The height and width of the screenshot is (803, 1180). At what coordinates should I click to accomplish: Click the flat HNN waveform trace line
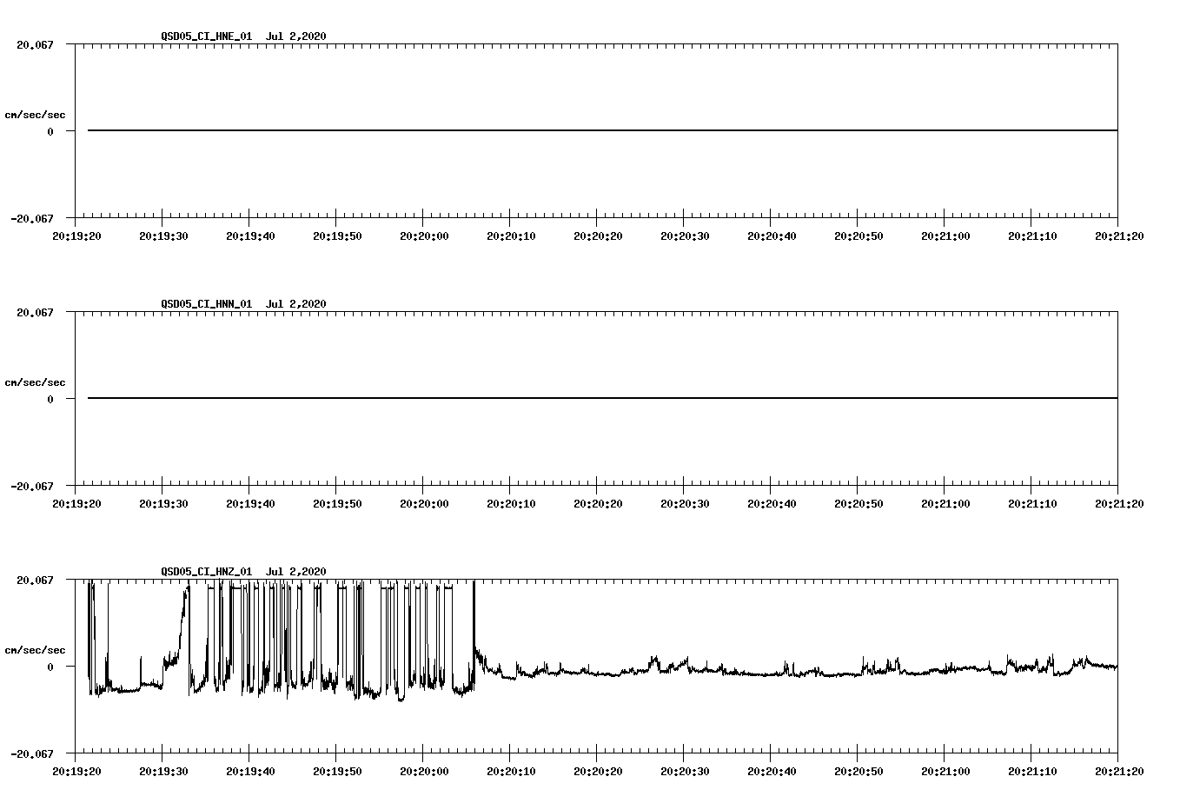(x=602, y=398)
